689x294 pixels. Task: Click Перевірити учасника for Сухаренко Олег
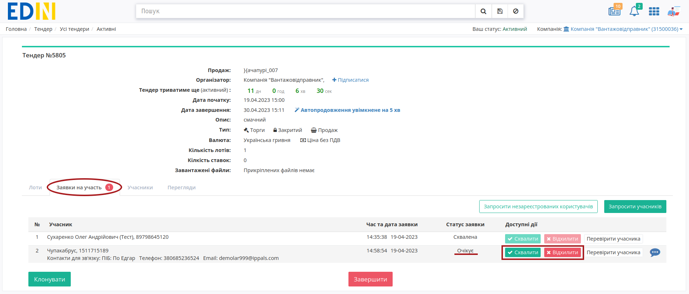[x=613, y=239]
